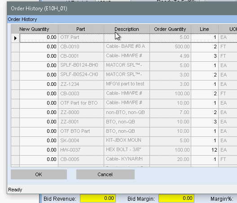Select the 'CB-0001' part cell
The width and height of the screenshot is (237, 203).
coord(81,57)
